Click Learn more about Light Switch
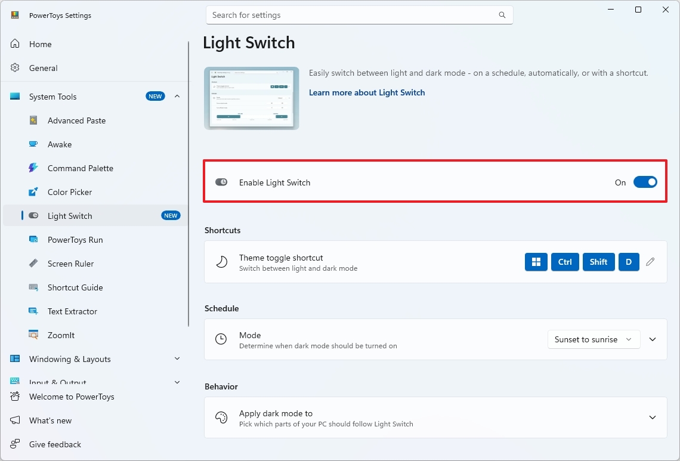The width and height of the screenshot is (680, 461). pyautogui.click(x=366, y=92)
